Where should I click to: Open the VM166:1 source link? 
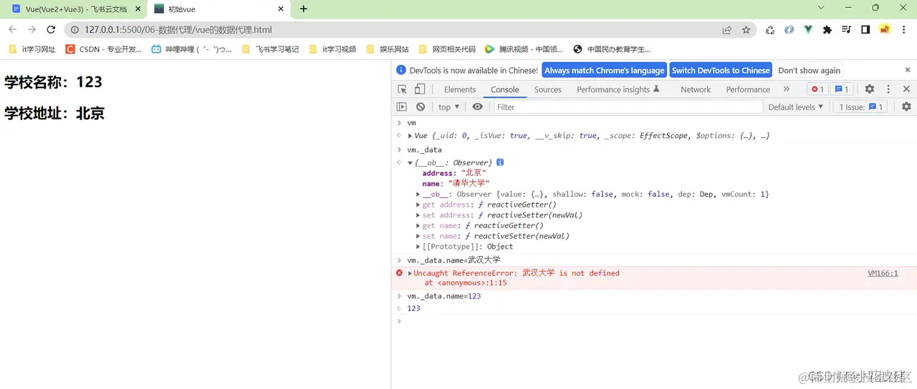pyautogui.click(x=883, y=273)
